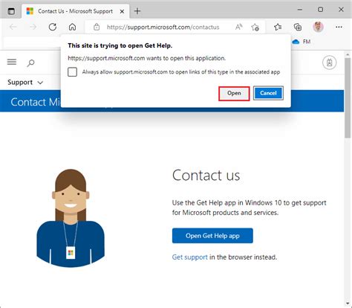Search Microsoft Support with magnifier icon

(30, 62)
